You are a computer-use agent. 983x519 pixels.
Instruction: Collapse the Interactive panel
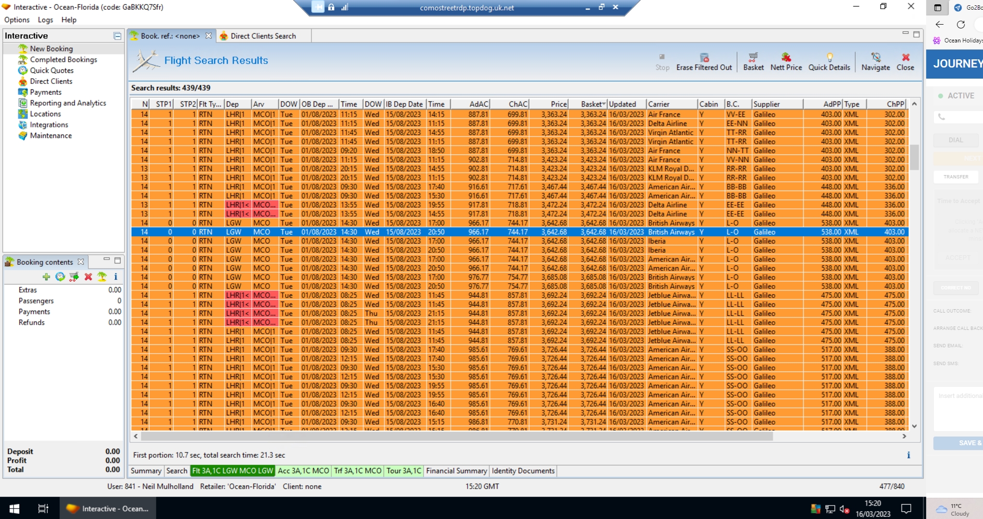click(x=117, y=36)
